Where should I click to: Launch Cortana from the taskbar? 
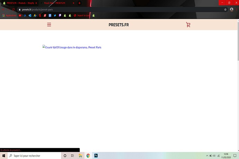click(65, 156)
